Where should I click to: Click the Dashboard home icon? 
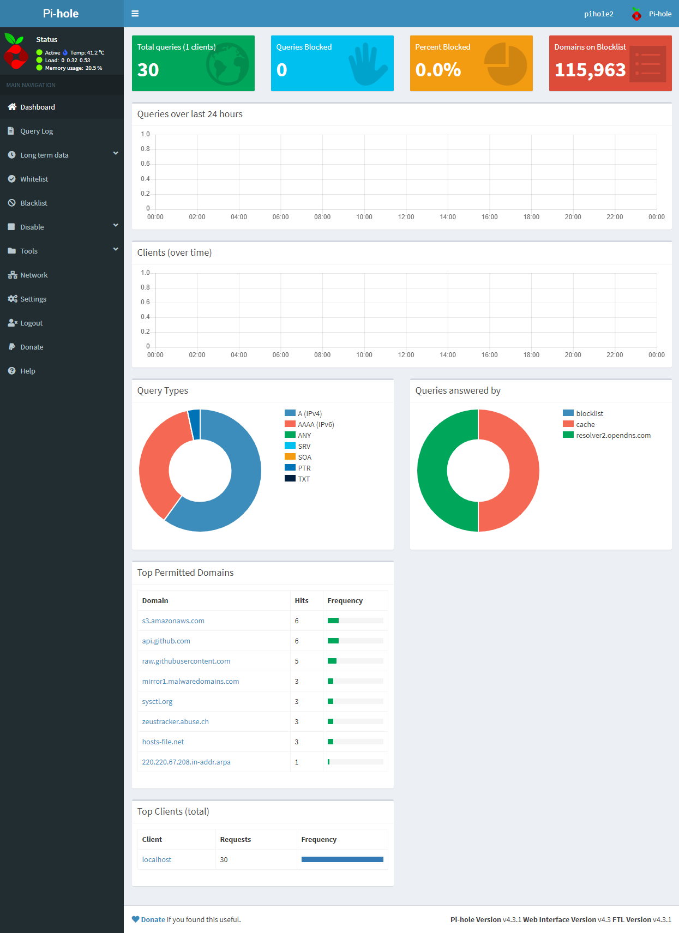pyautogui.click(x=12, y=107)
